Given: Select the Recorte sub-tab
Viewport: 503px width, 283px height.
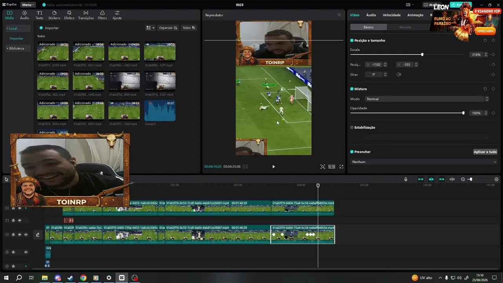Looking at the screenshot, I should 405,27.
